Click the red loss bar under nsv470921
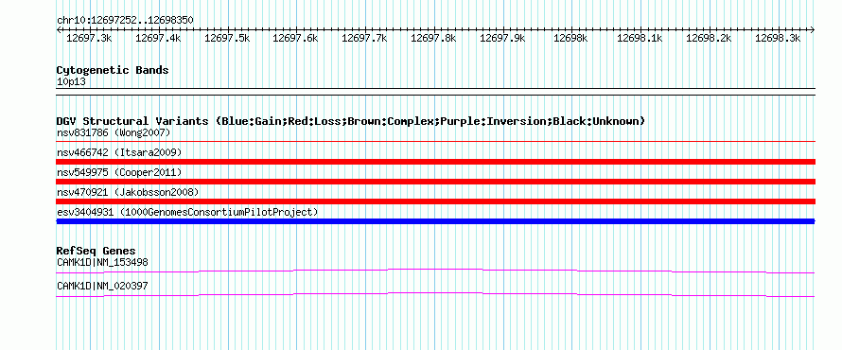Image resolution: width=842 pixels, height=350 pixels. pyautogui.click(x=435, y=201)
